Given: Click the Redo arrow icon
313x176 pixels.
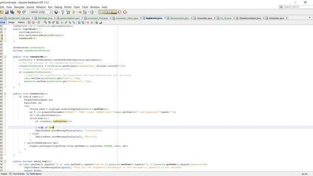Looking at the screenshot, I should 24,12.
